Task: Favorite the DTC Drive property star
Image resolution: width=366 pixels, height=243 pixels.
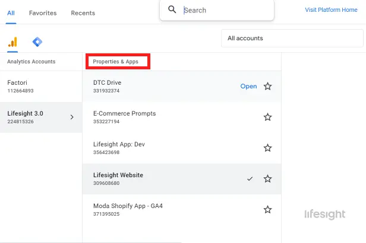Action: [x=267, y=87]
